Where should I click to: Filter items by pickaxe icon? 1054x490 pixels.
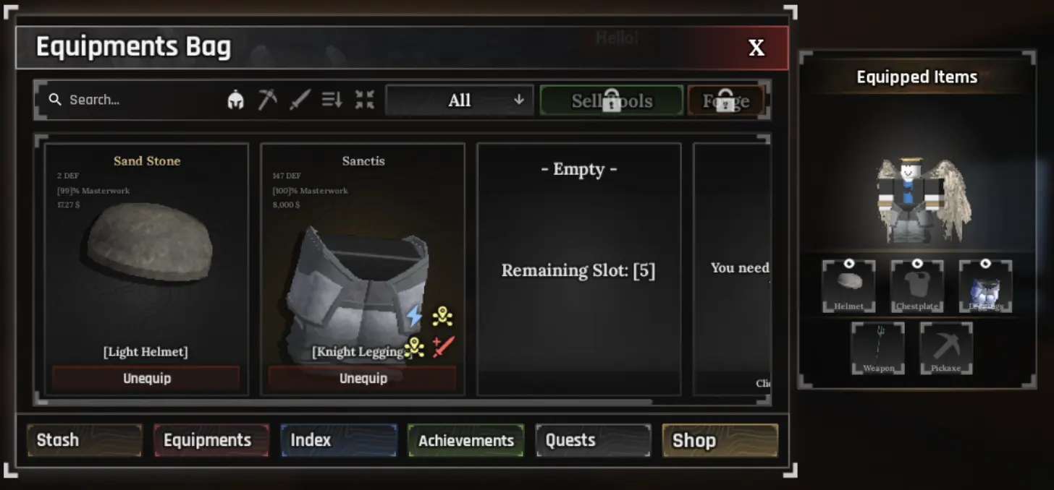pos(268,100)
